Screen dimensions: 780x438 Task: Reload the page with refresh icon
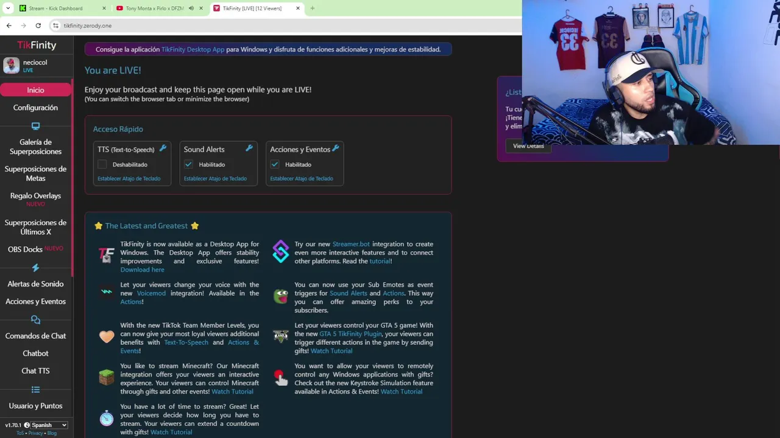[38, 26]
